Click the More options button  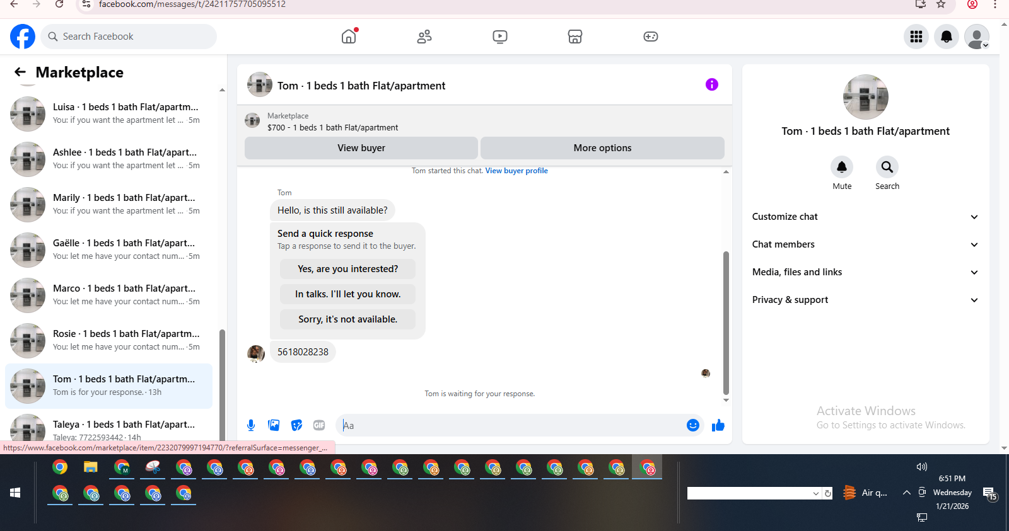tap(602, 148)
